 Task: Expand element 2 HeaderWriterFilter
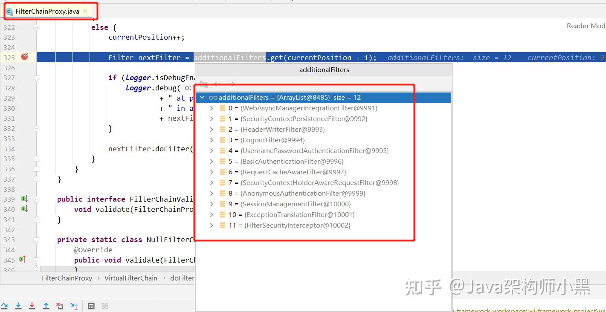click(212, 130)
